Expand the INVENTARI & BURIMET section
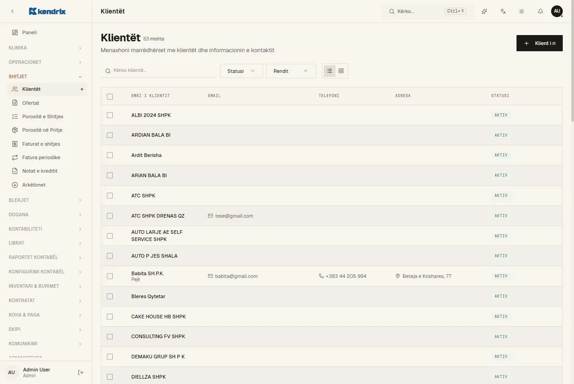 (x=45, y=286)
